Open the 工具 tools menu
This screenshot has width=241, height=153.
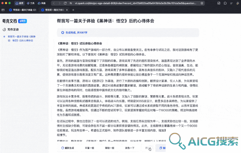pos(31,3)
